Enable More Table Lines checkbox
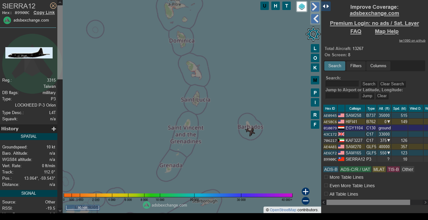The image size is (428, 220). coord(326,177)
